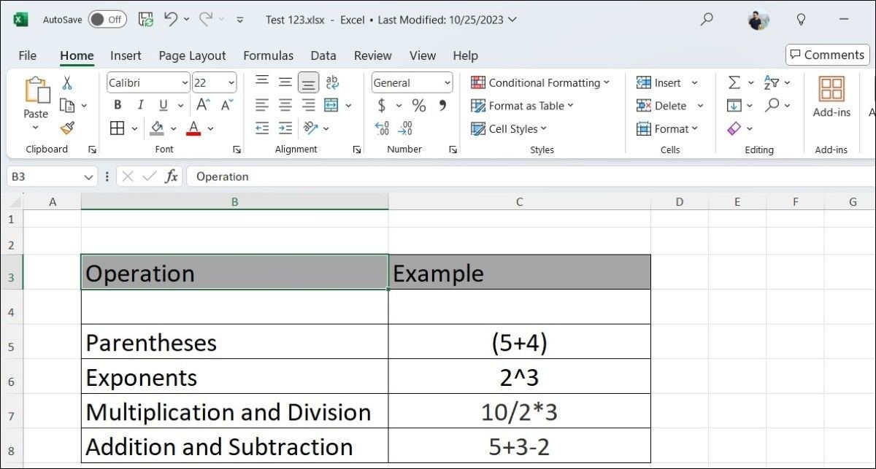The image size is (876, 469).
Task: Click the Redo arrow icon
Action: [206, 20]
